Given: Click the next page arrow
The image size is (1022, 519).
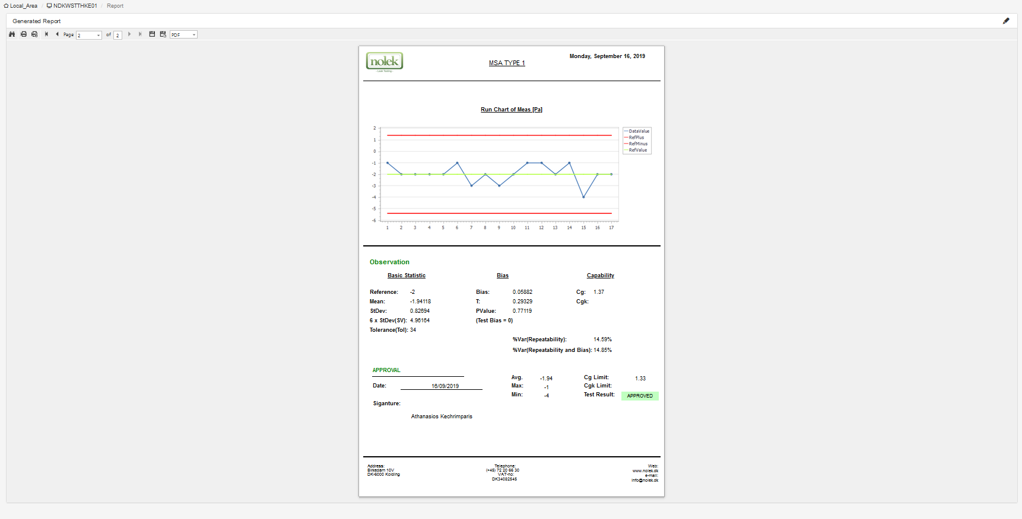Looking at the screenshot, I should 129,34.
